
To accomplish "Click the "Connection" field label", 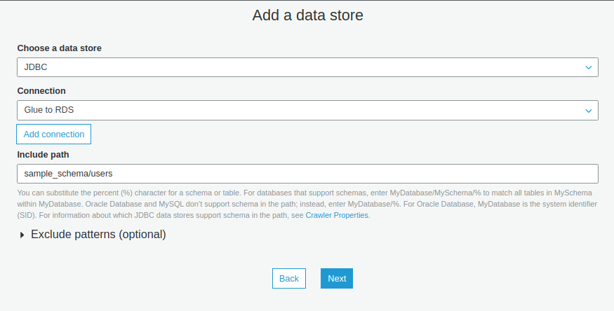I will [41, 91].
